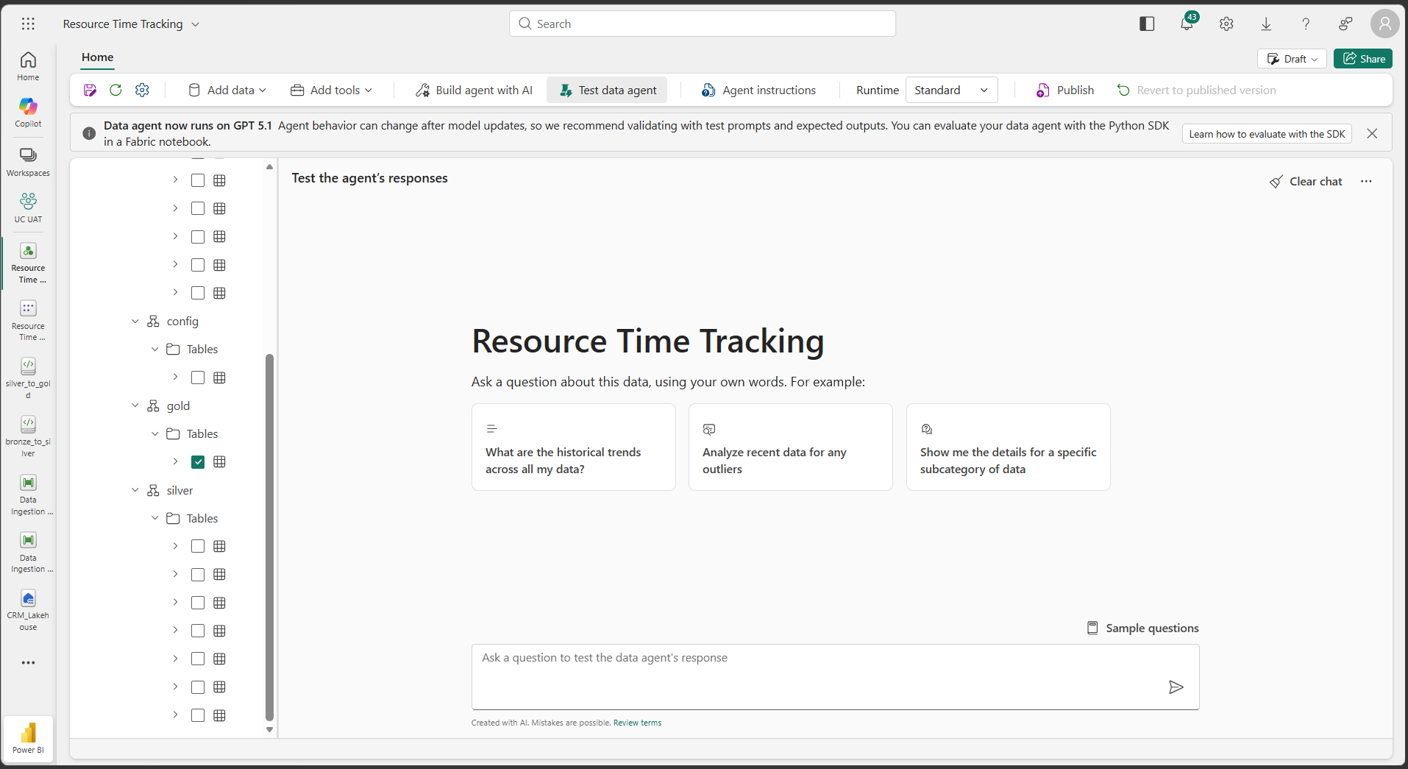
Task: Dismiss the GPT 5.1 information banner
Action: [1372, 133]
